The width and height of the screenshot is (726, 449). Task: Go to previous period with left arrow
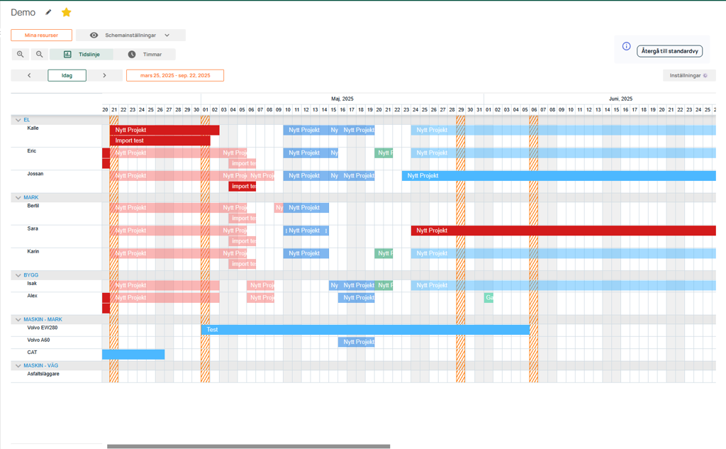click(x=29, y=75)
